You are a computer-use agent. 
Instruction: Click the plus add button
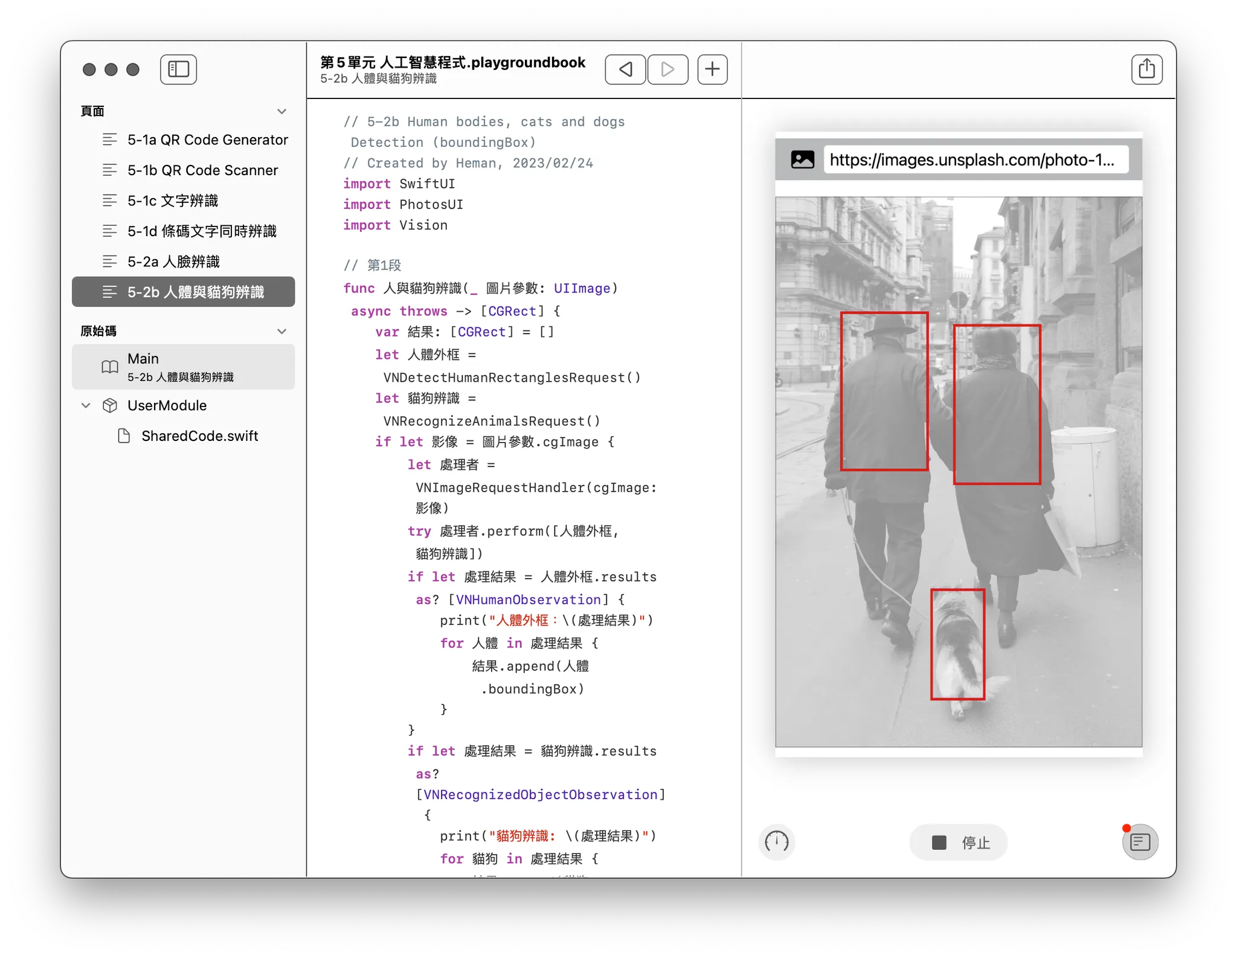pos(712,69)
